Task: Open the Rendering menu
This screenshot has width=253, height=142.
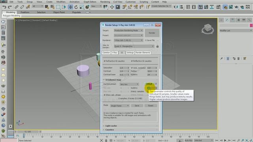Action: coord(105,2)
